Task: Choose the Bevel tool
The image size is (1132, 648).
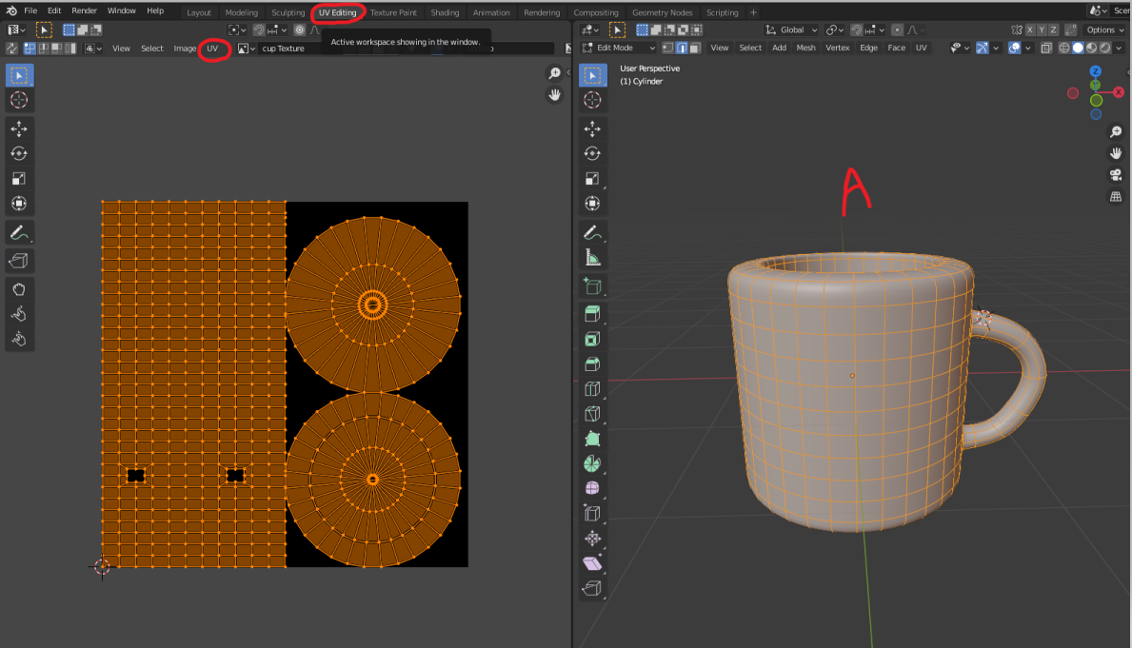Action: (x=592, y=363)
